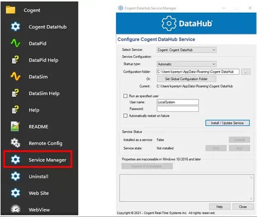Click the 'Not installed' service state value
The width and height of the screenshot is (257, 217).
click(165, 148)
